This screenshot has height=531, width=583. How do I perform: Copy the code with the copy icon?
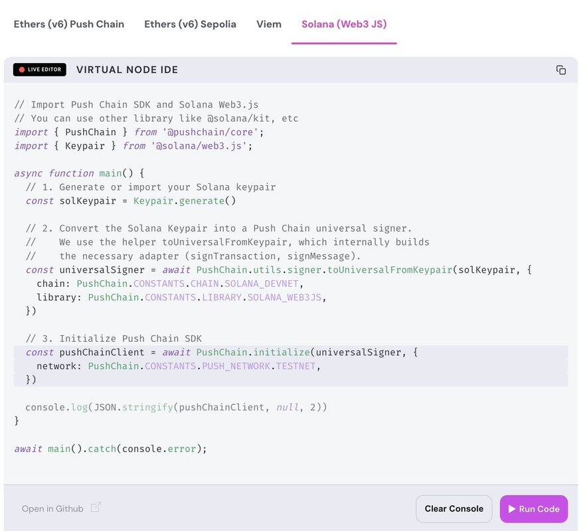tap(560, 70)
